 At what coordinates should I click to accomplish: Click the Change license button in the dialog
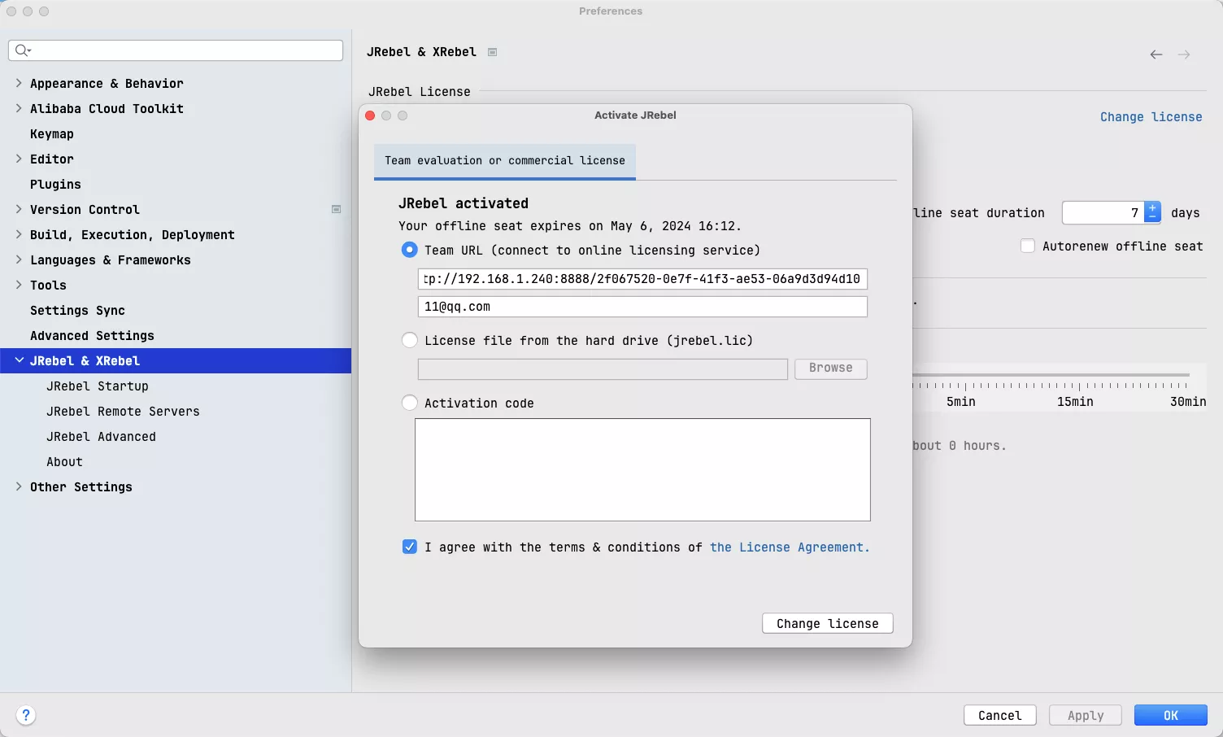pos(827,623)
